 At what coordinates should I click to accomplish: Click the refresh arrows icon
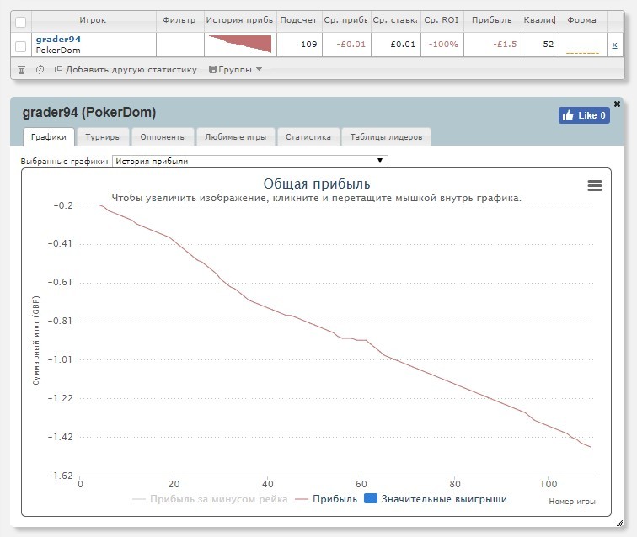[40, 70]
